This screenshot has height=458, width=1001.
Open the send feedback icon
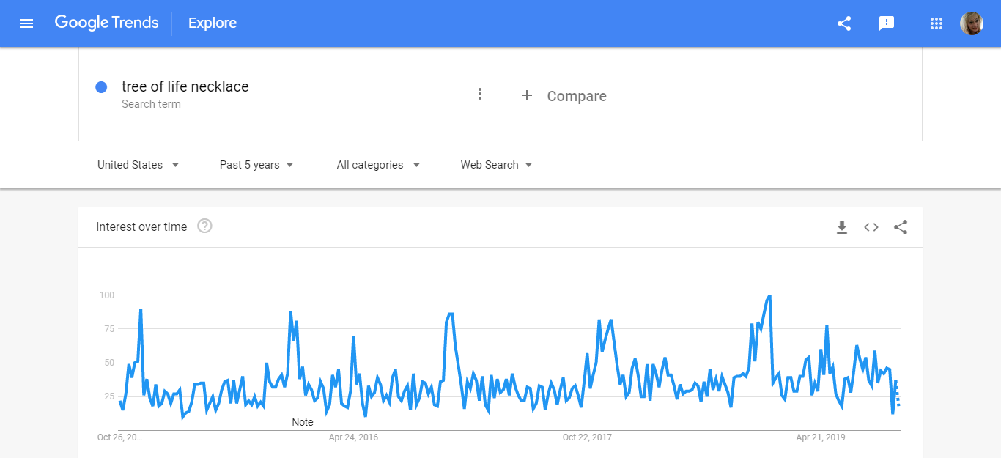(887, 23)
